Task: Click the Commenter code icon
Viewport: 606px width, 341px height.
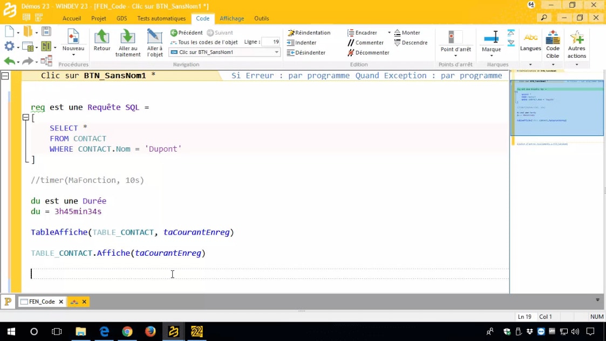Action: click(365, 43)
